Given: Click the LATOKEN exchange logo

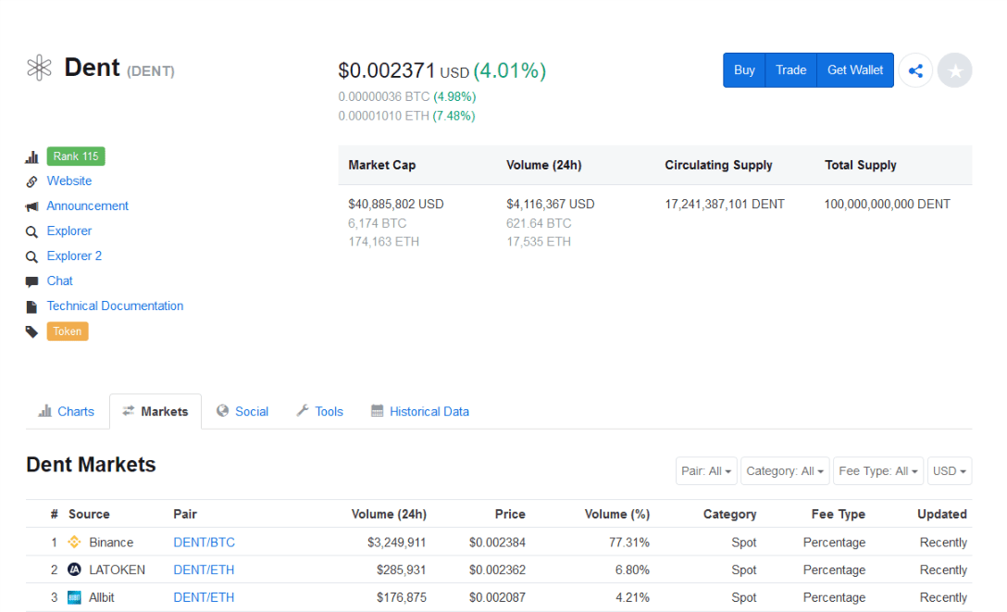Looking at the screenshot, I should pyautogui.click(x=74, y=569).
